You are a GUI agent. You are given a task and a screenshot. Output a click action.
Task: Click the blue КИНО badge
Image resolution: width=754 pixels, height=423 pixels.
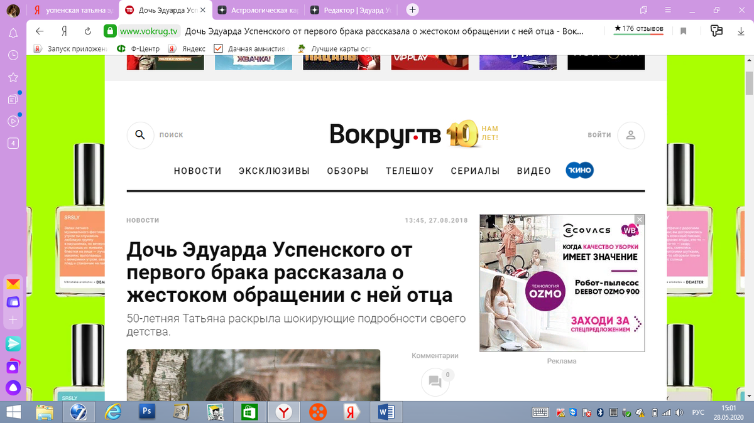(579, 170)
